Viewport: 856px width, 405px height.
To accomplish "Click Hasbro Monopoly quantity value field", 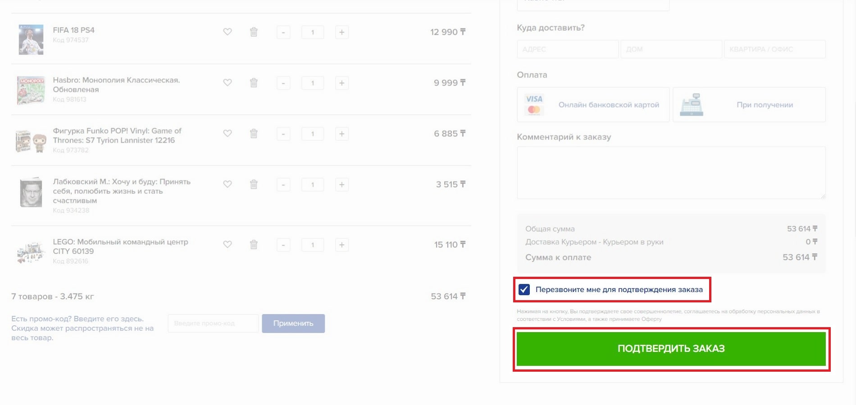I will 313,83.
